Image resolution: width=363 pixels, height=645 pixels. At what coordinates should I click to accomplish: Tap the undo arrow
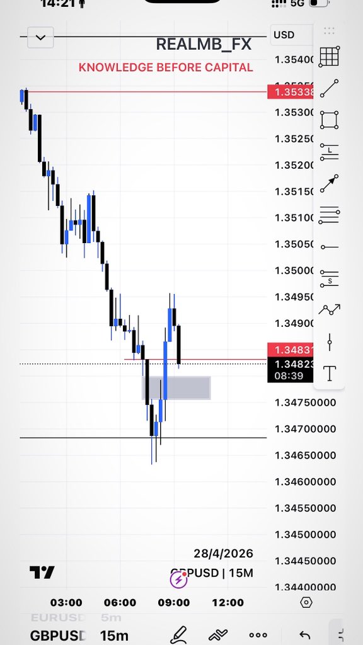coord(304,636)
